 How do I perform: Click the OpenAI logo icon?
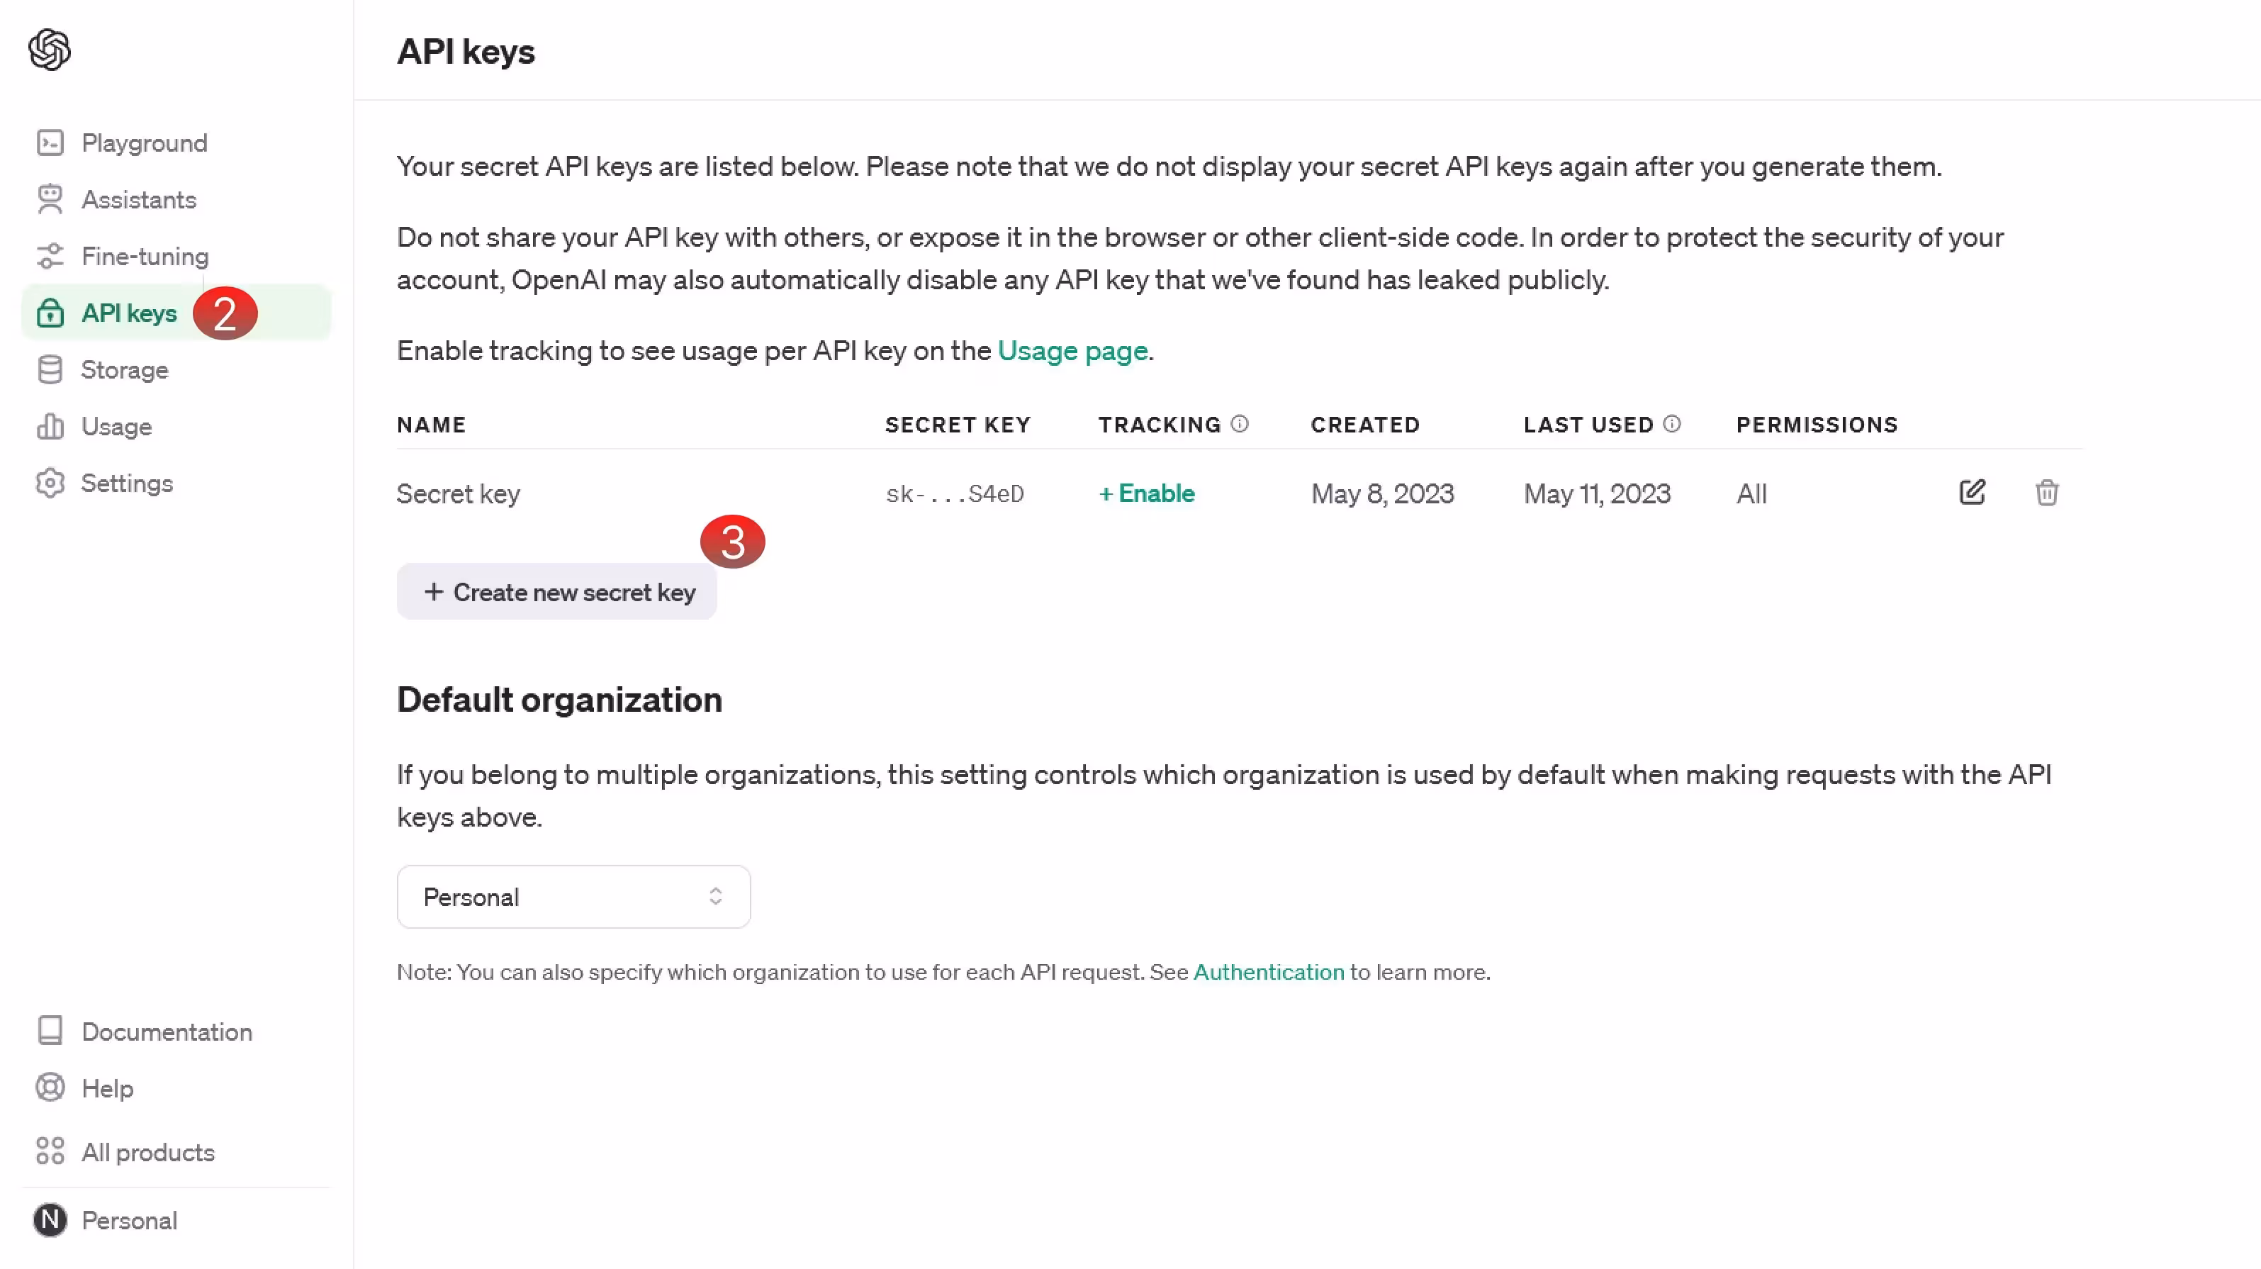49,49
